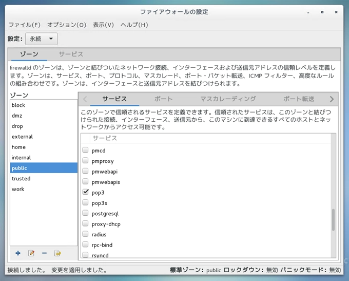
Task: Open the ヘルプ(H) menu
Action: pos(134,25)
